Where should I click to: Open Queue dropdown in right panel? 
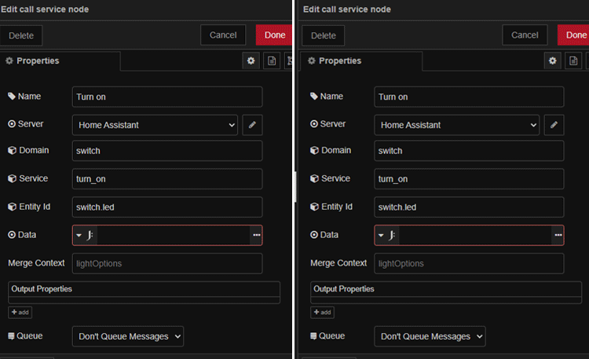[x=430, y=336]
